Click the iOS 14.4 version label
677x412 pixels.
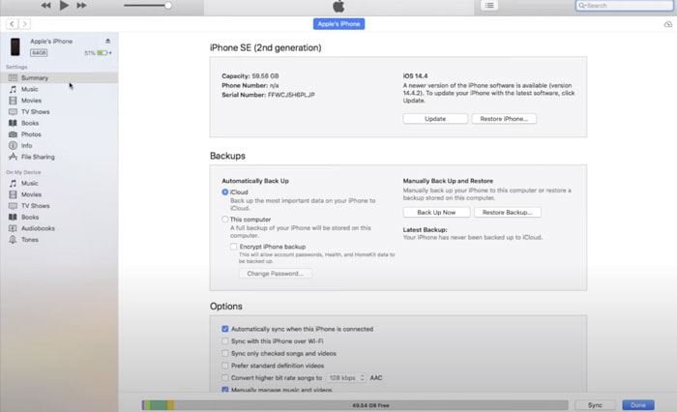415,76
